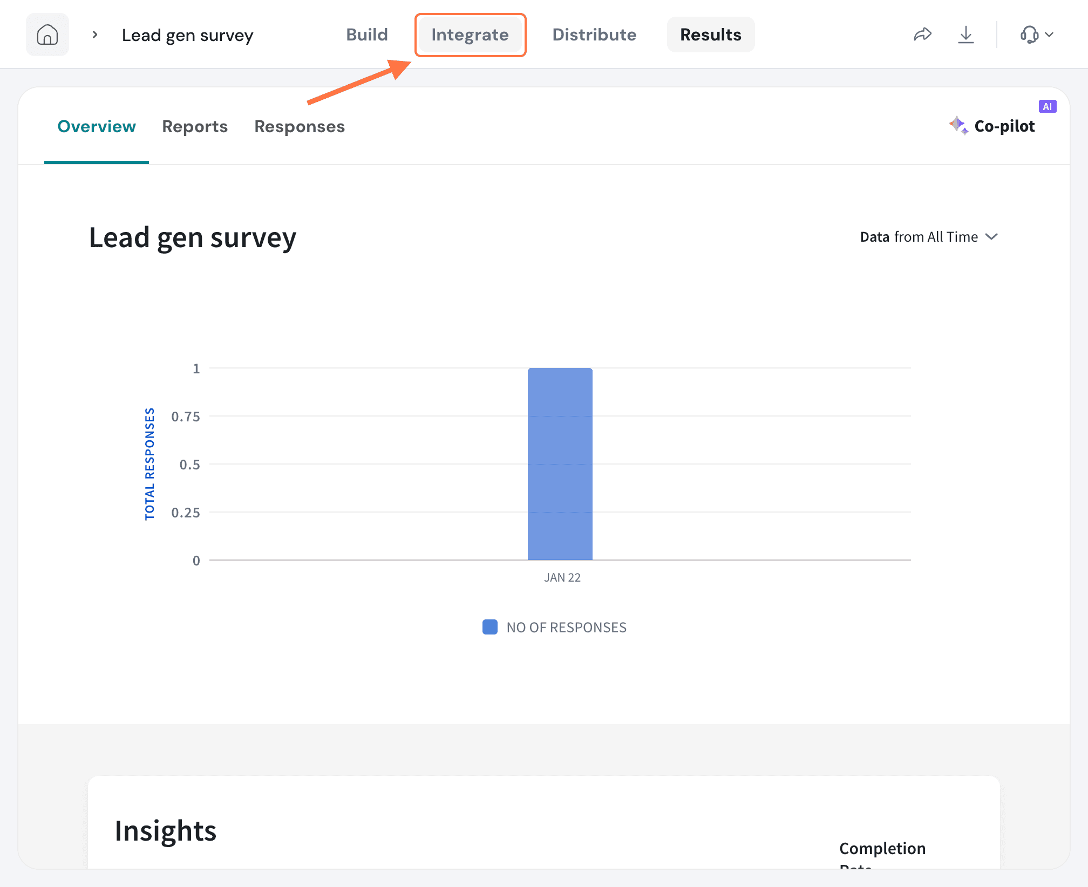
Task: Select the Results tab
Action: (x=710, y=35)
